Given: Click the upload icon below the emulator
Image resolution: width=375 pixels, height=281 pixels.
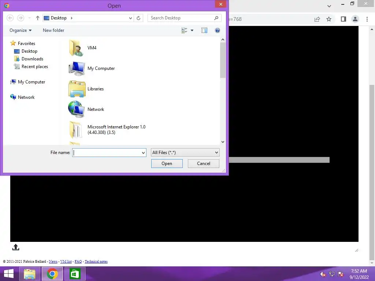Looking at the screenshot, I should (15, 247).
